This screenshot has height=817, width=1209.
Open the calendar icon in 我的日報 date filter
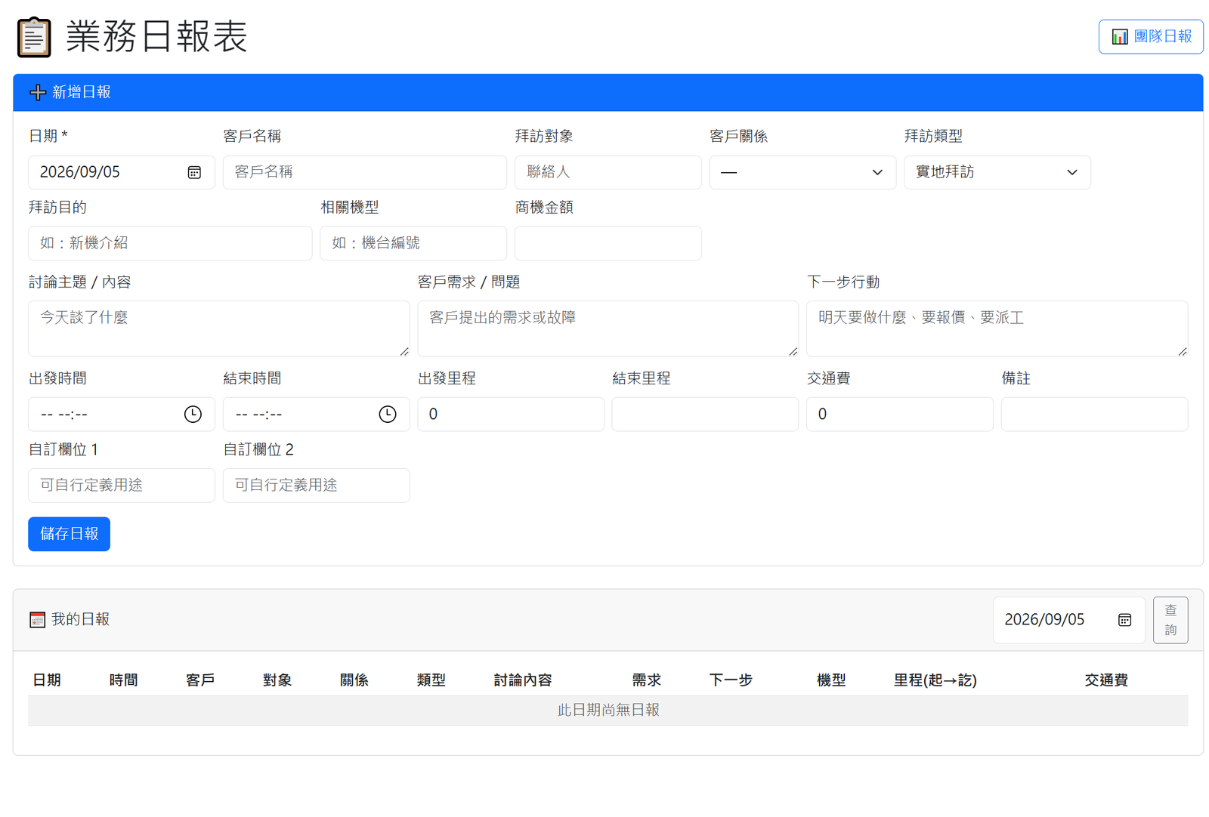click(x=1124, y=620)
